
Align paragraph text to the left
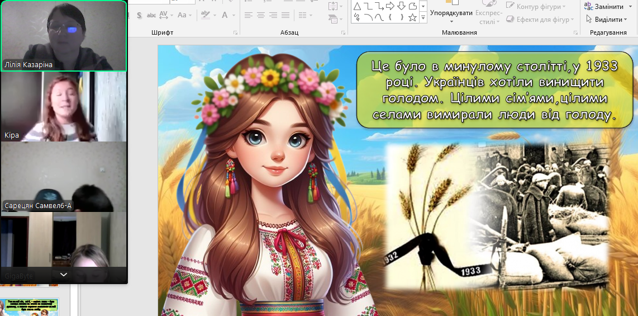(248, 16)
